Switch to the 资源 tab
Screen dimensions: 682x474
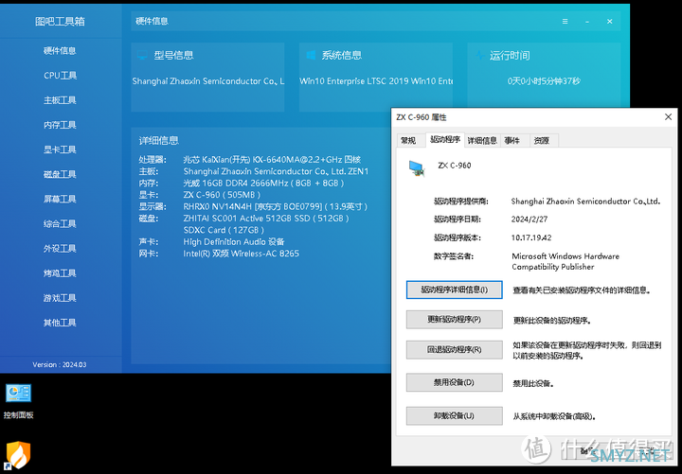(542, 140)
